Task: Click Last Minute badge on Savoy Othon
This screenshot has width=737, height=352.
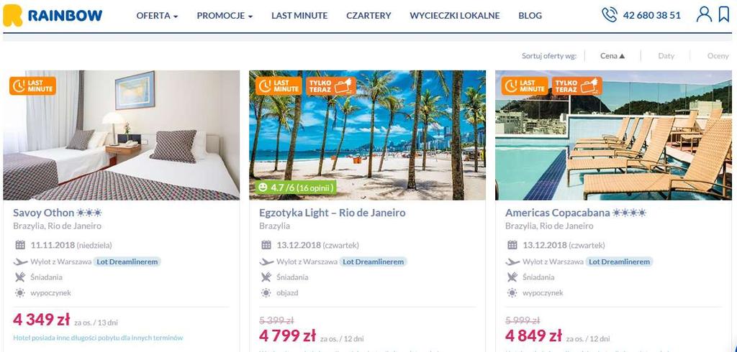Action: pyautogui.click(x=32, y=86)
